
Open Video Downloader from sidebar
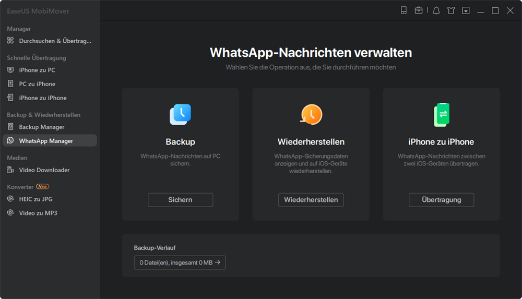tap(50, 170)
